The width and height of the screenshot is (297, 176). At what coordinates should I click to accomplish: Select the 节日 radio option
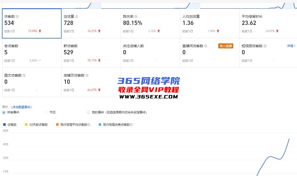pyautogui.click(x=46, y=112)
